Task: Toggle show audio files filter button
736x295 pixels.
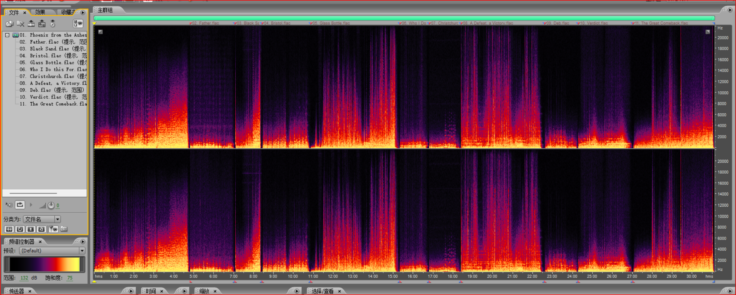Action: [x=9, y=229]
